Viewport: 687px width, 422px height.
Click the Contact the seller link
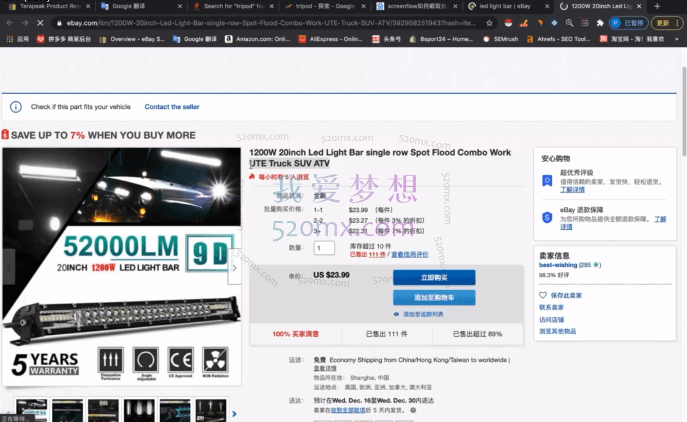pyautogui.click(x=172, y=107)
